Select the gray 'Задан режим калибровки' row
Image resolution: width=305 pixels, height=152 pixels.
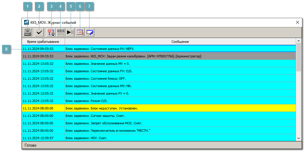click(159, 56)
